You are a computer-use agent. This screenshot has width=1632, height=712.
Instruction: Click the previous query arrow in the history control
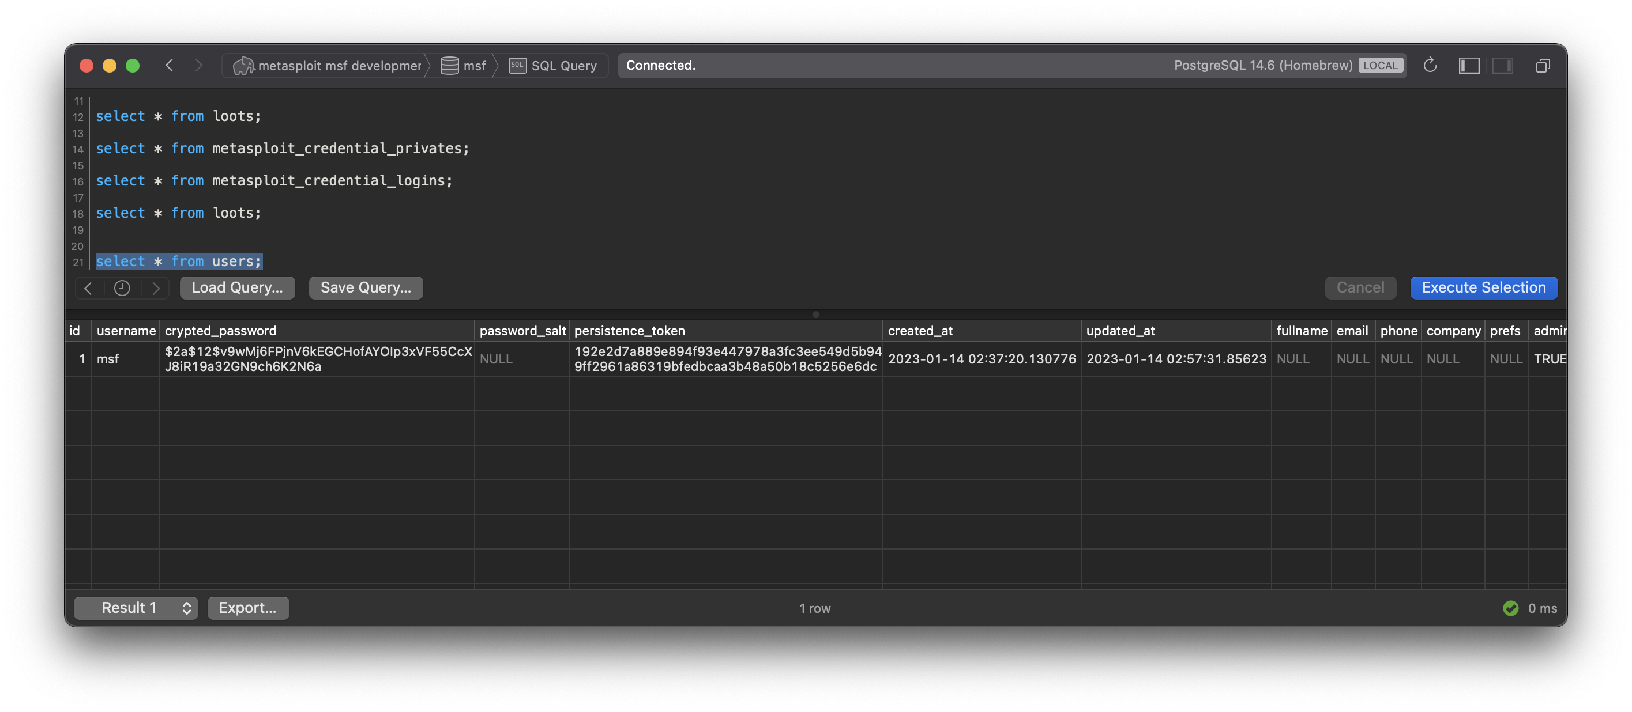click(89, 288)
